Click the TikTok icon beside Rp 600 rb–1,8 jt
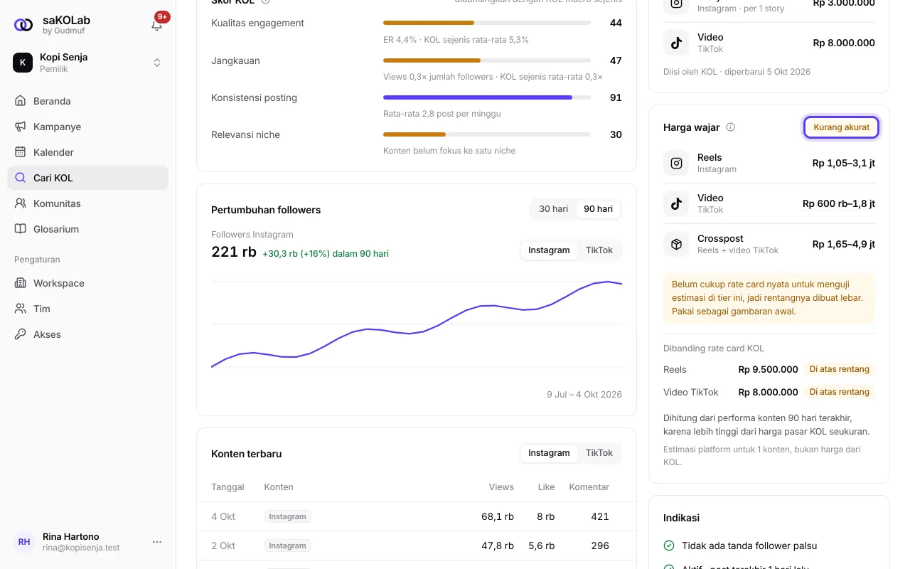Viewport: 910px width, 569px height. pyautogui.click(x=676, y=203)
